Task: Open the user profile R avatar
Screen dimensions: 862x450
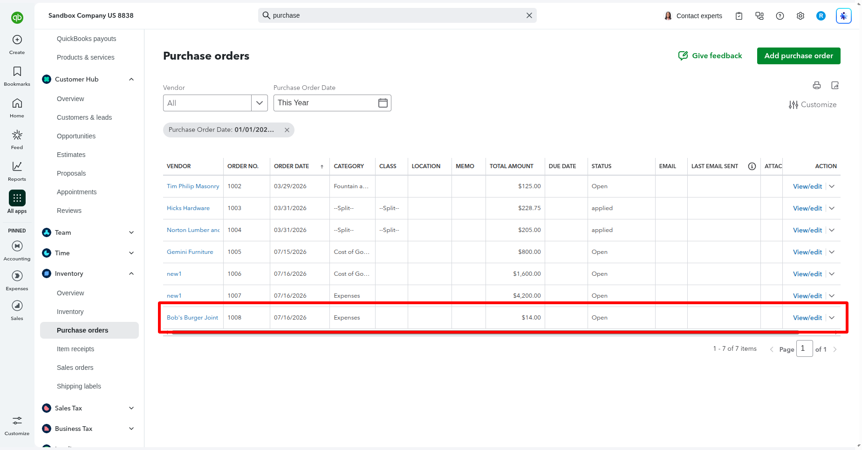Action: point(821,16)
